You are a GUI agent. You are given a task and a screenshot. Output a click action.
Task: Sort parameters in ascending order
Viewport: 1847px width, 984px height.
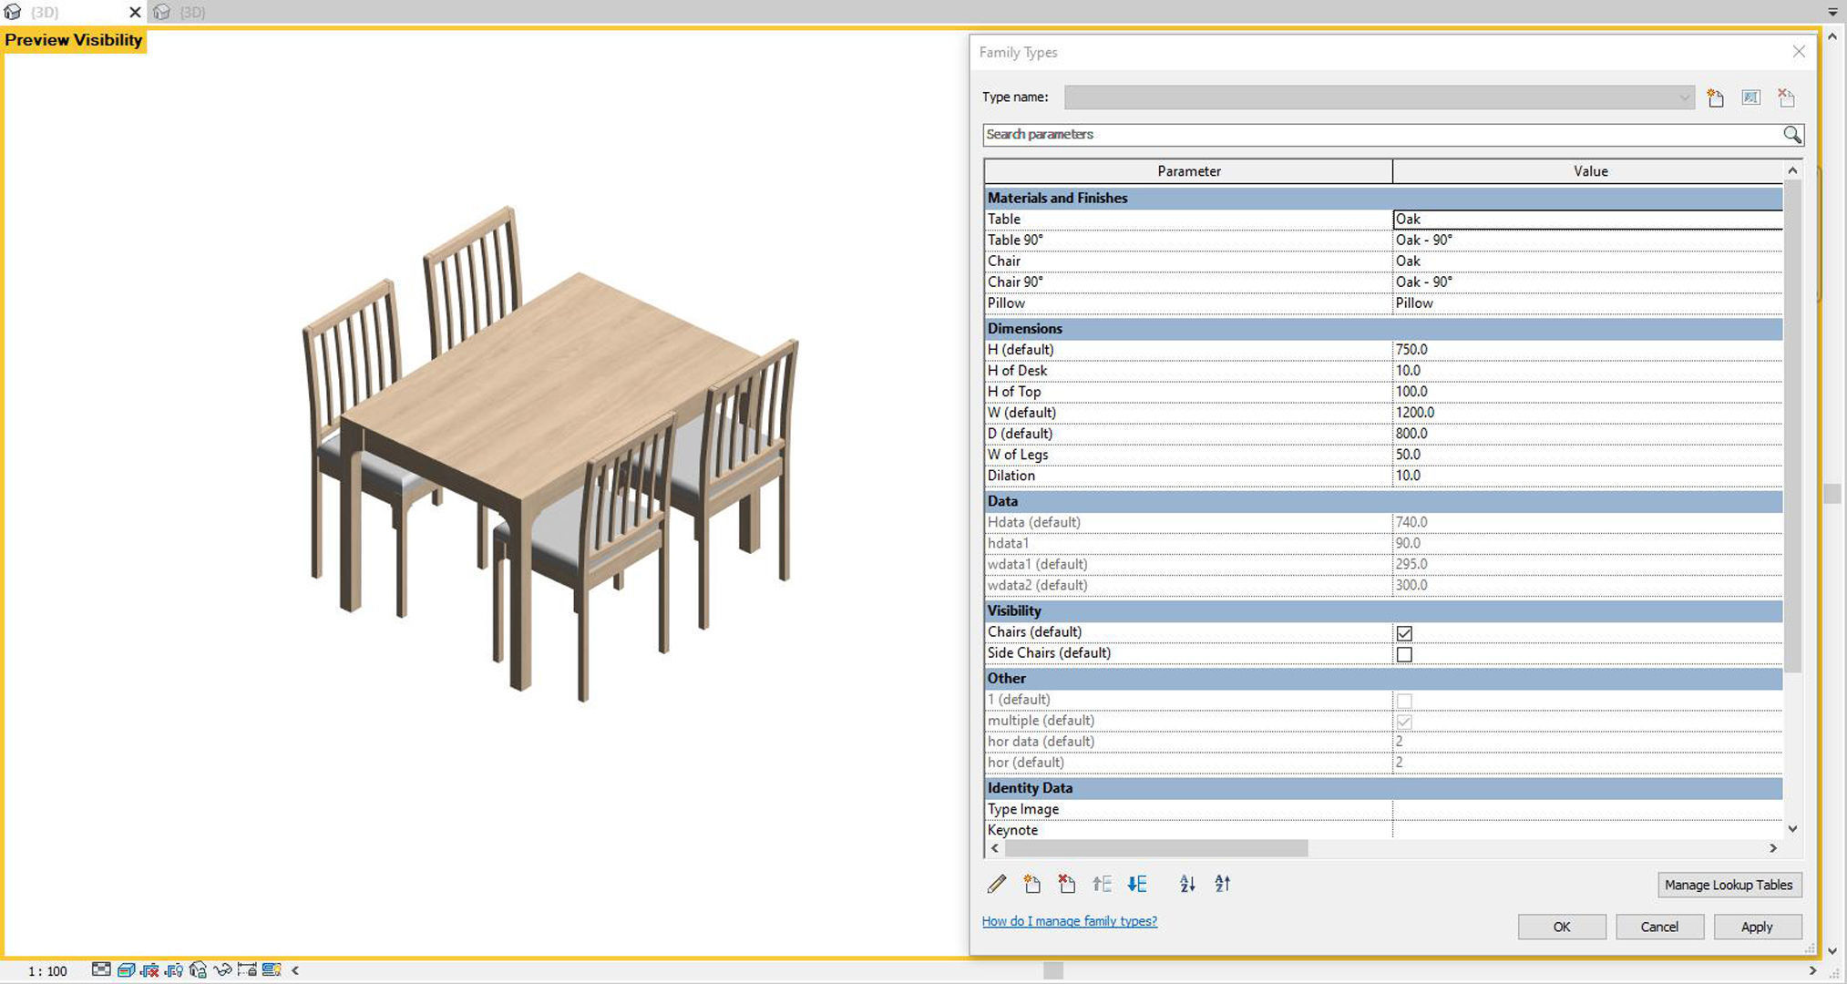1186,884
